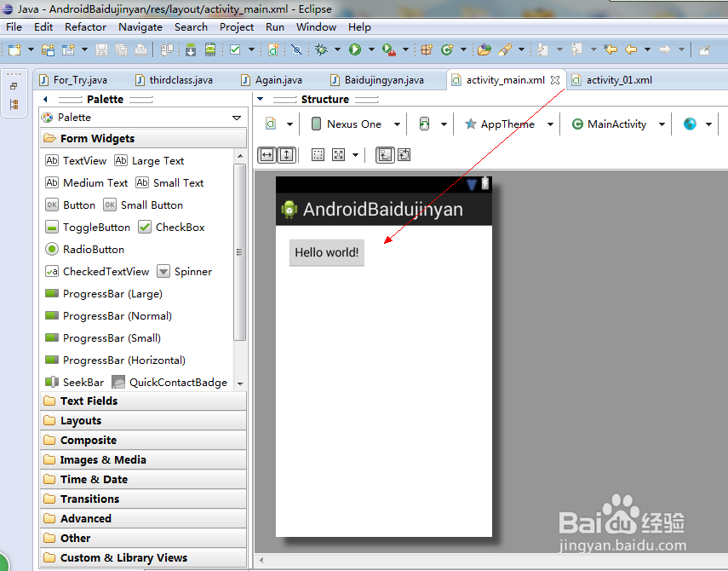728x571 pixels.
Task: Click the Last Edit Location icon
Action: (610, 49)
